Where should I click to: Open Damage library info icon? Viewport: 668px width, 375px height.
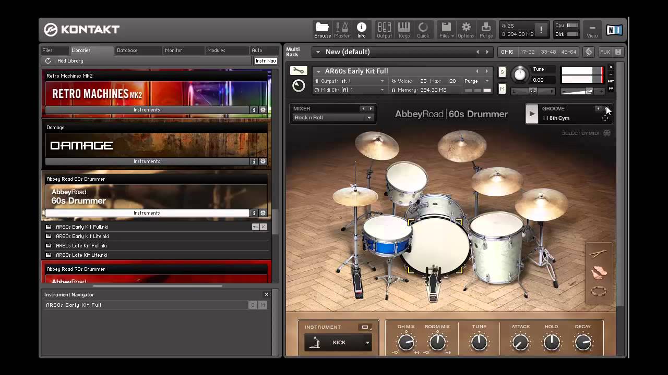tap(254, 161)
